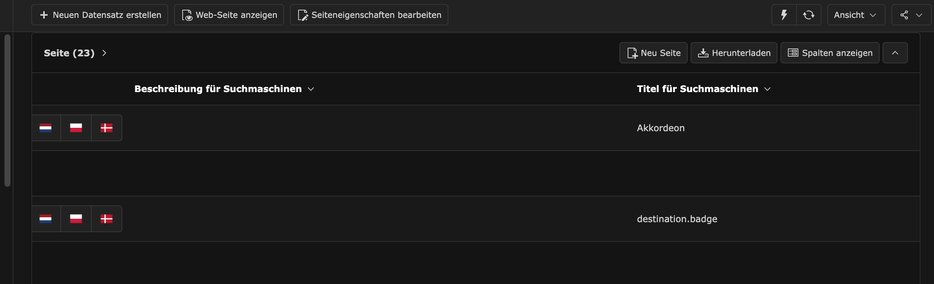The image size is (934, 284).
Task: Click Web-Seite anzeigen button
Action: (229, 15)
